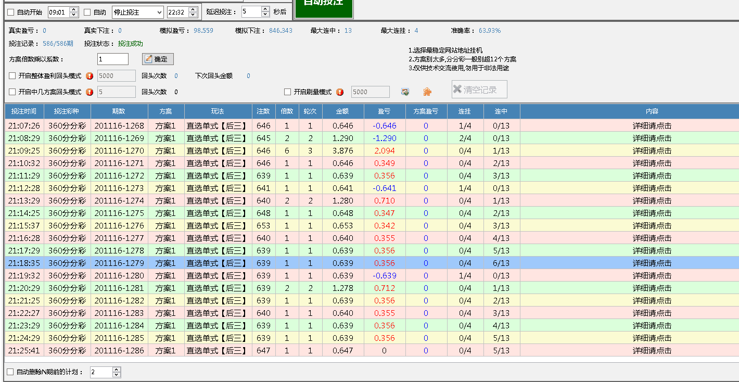Click the 0.710 profit cell
Image resolution: width=739 pixels, height=382 pixels.
pyautogui.click(x=385, y=201)
